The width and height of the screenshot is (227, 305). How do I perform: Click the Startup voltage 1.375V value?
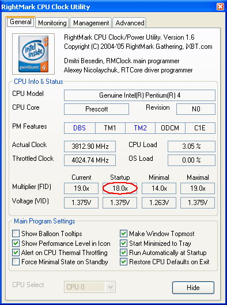point(120,203)
